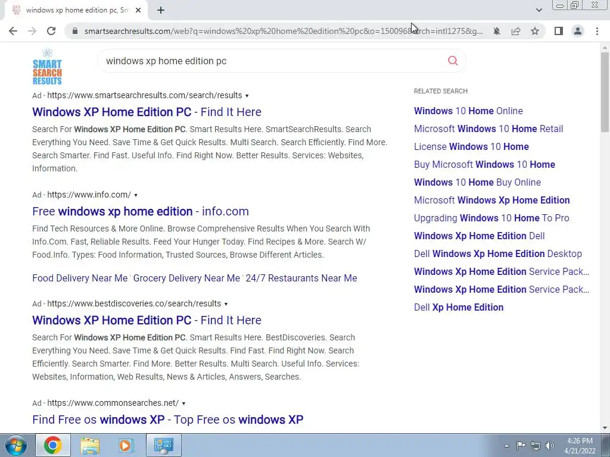Bookmark this page with the star icon
Viewport: 610px width, 457px height.
point(535,31)
